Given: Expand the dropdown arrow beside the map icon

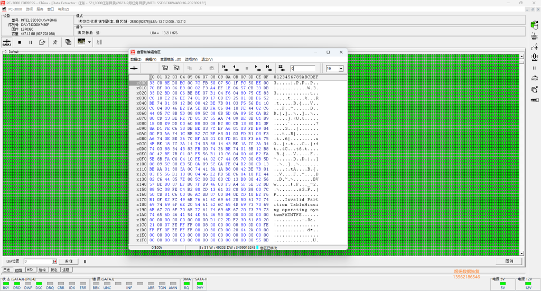Looking at the screenshot, I should [x=89, y=42].
